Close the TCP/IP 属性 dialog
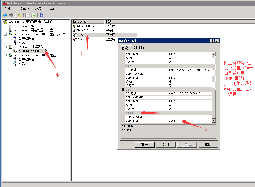This screenshot has width=255, height=187. click(x=217, y=41)
